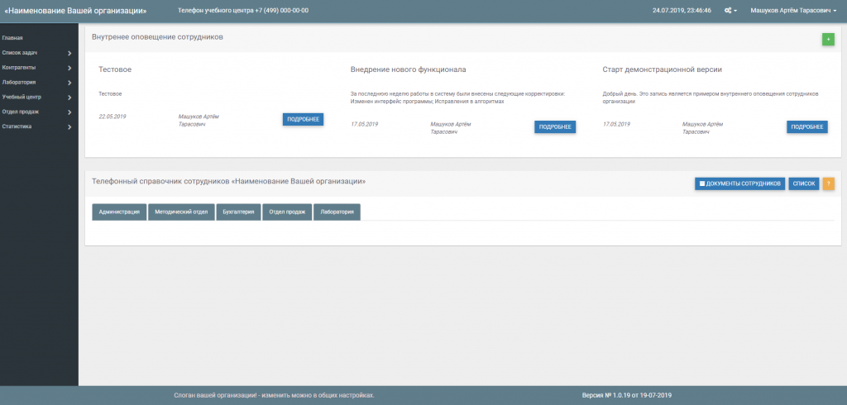
Task: Switch to Лаборатория tab in phone directory
Action: 337,212
